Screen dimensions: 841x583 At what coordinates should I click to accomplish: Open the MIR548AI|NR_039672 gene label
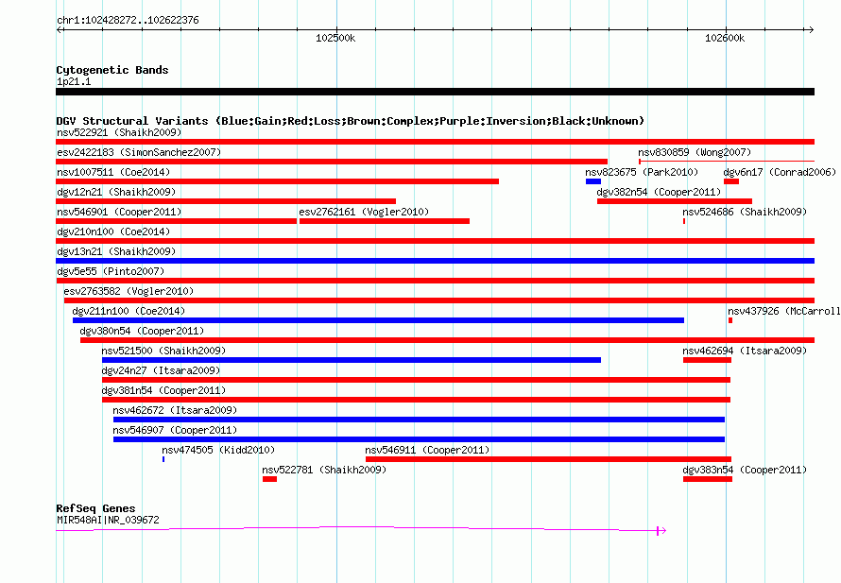108,520
